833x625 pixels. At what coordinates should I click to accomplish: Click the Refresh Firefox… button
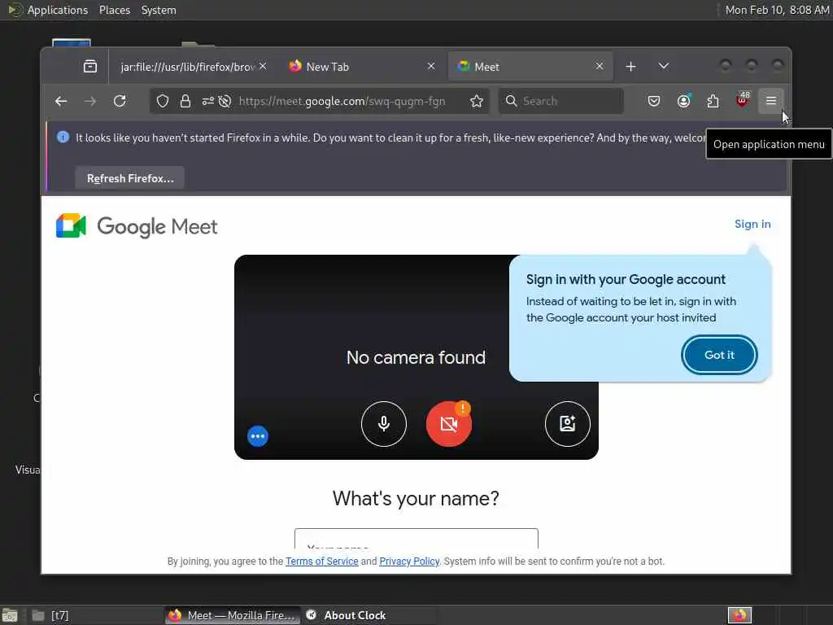[x=130, y=178]
